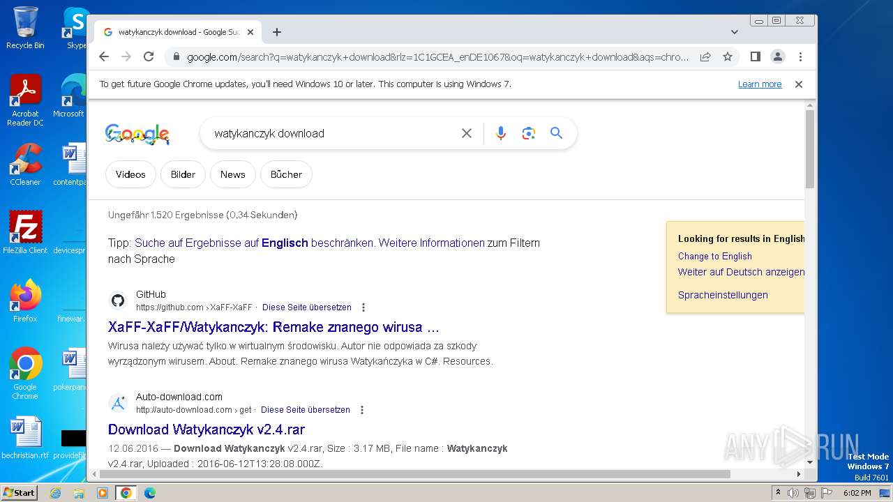This screenshot has width=893, height=502.
Task: Show hidden system tray icons
Action: click(778, 493)
